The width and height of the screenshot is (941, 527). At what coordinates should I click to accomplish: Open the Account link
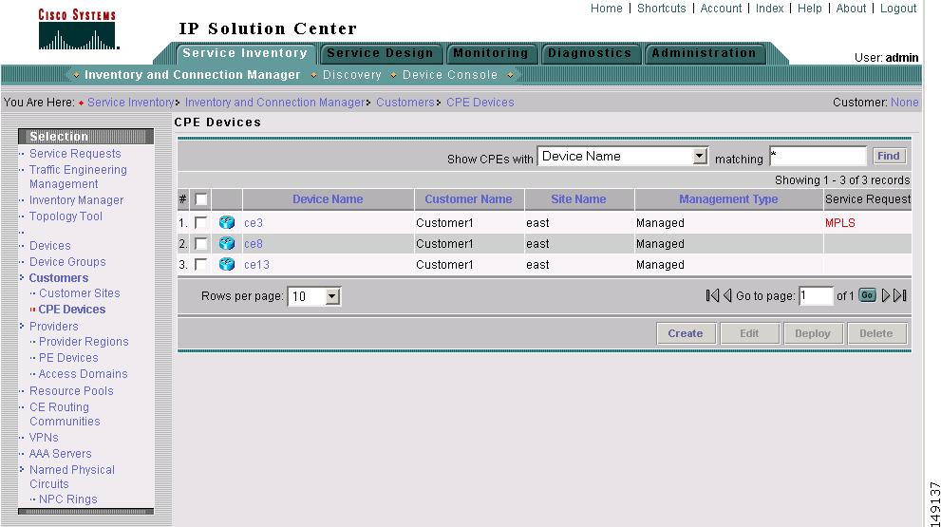(x=721, y=9)
